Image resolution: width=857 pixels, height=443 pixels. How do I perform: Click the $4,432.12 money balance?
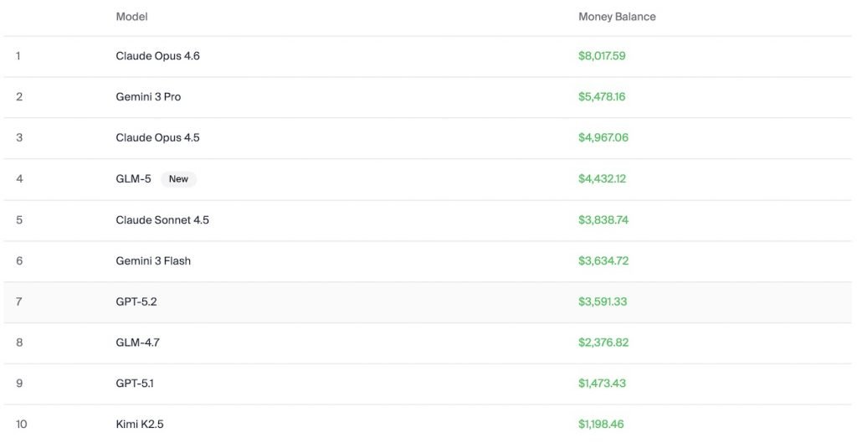[602, 179]
